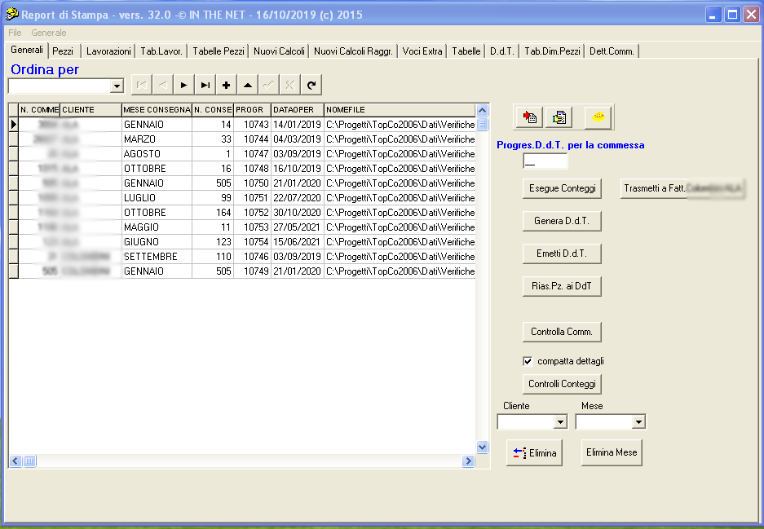
Task: Click the grid vertical scrollbar down arrow
Action: point(483,447)
